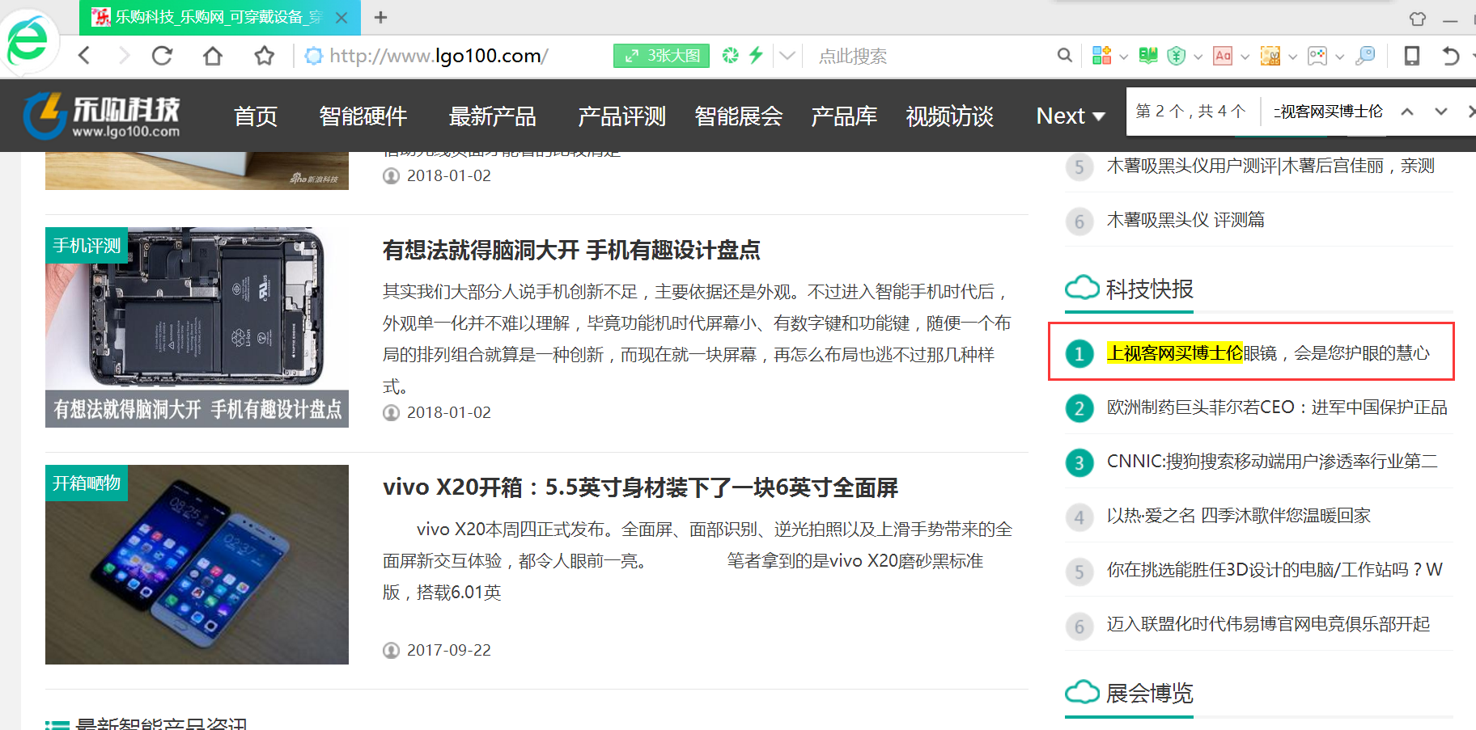
Task: Select the 智能硬件 navigation menu item
Action: (363, 116)
